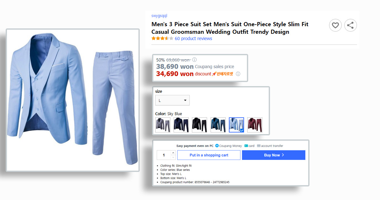
Task: Click the Coupang Money payment icon
Action: tap(217, 146)
